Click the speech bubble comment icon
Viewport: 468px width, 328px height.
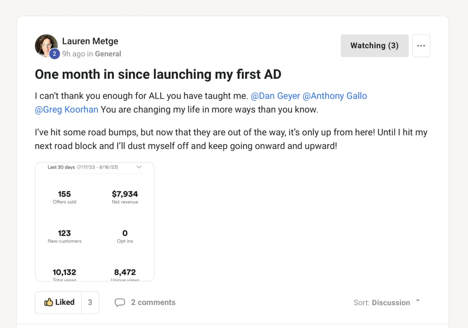point(120,303)
